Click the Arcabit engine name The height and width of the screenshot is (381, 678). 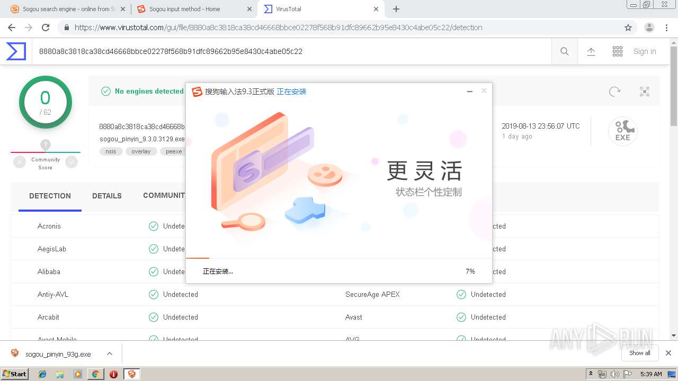point(48,317)
